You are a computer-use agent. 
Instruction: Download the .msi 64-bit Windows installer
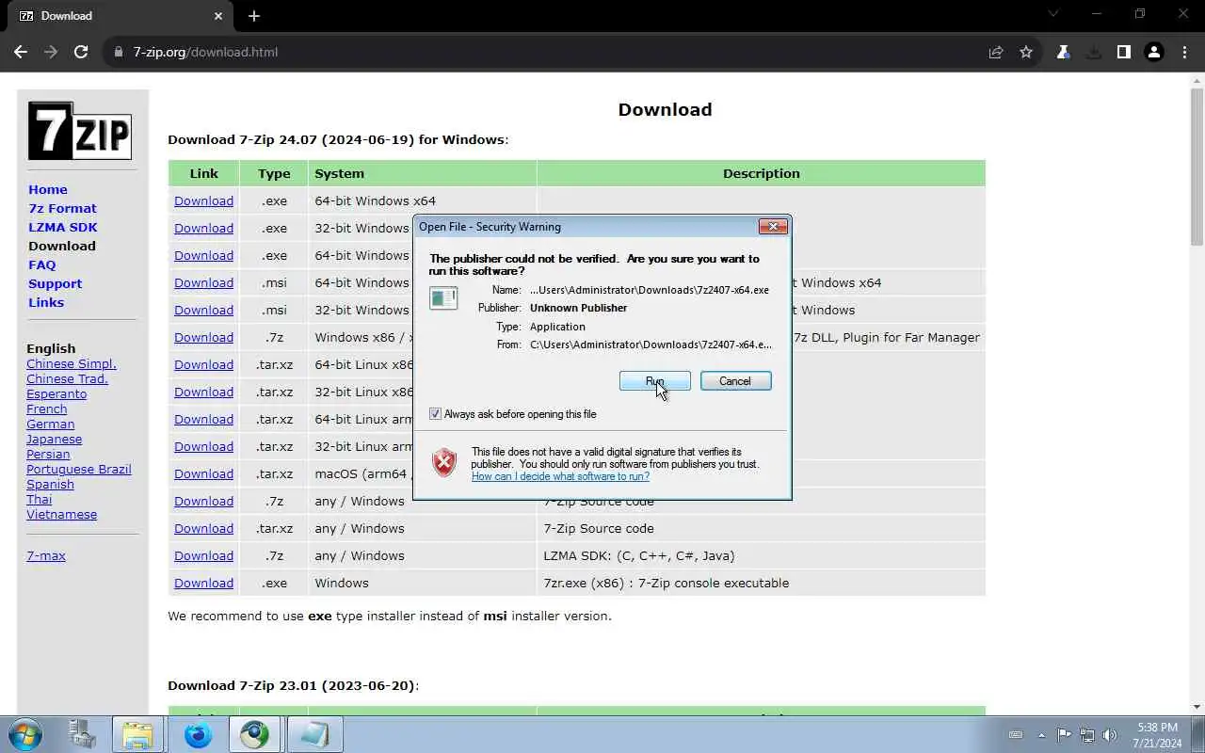tap(203, 282)
